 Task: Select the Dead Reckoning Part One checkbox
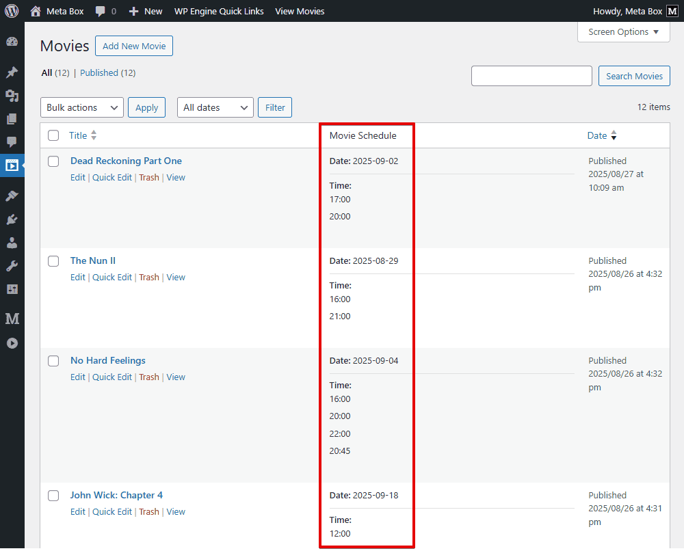(53, 161)
